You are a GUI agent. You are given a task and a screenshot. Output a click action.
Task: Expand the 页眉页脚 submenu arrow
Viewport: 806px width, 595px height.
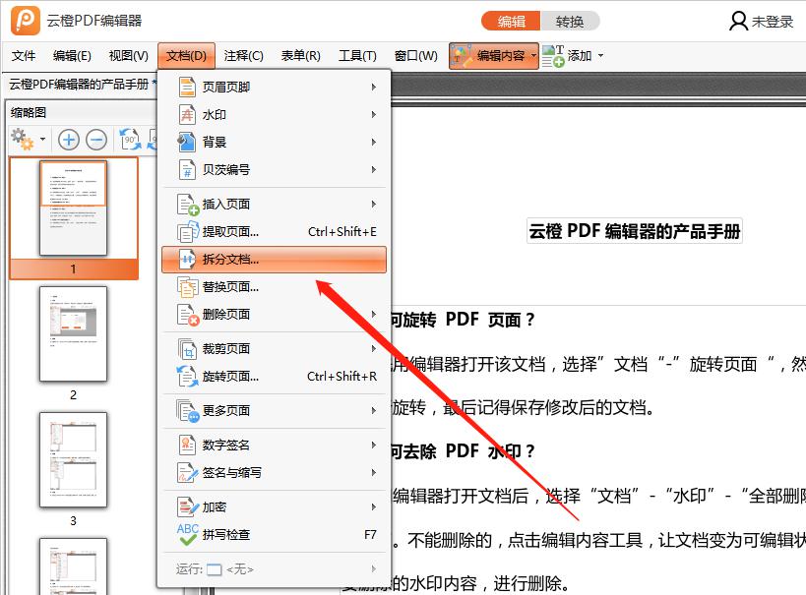click(374, 87)
